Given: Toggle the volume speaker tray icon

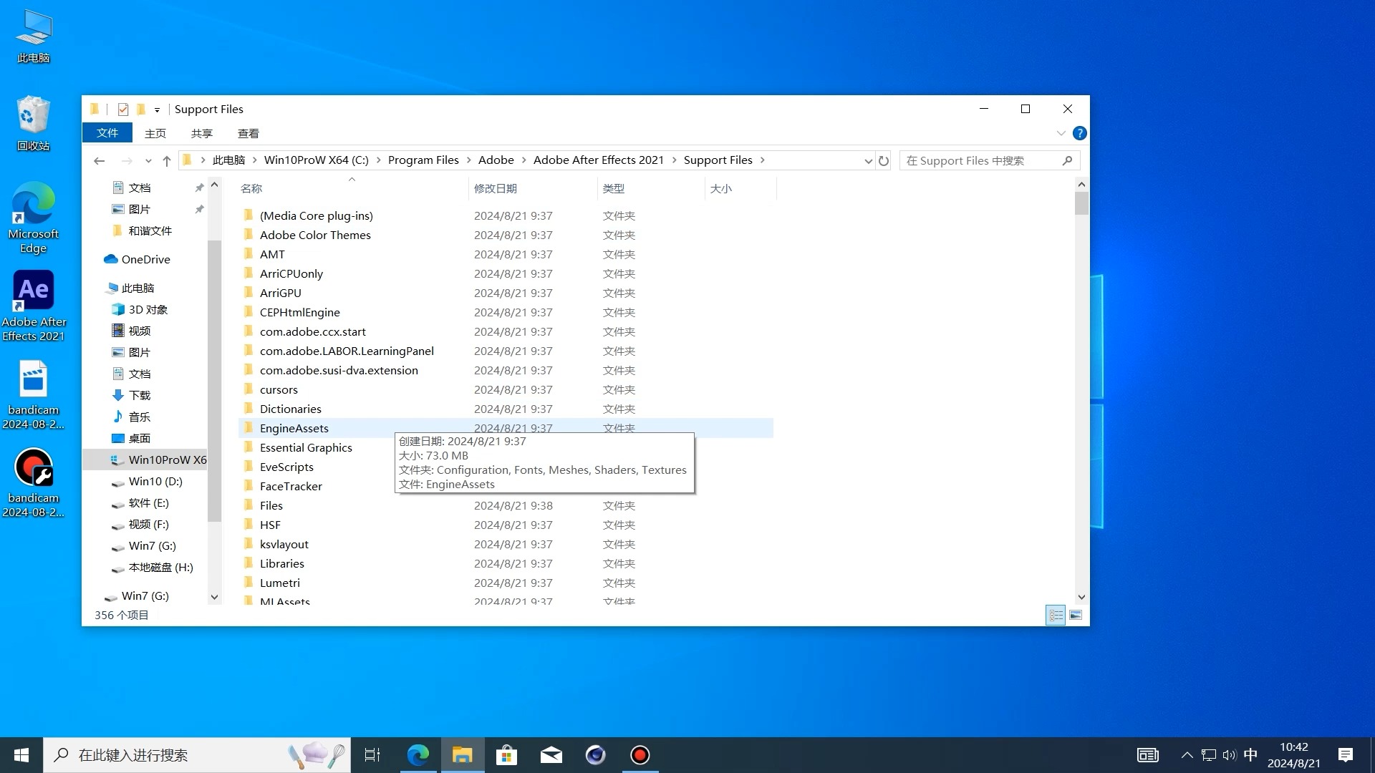Looking at the screenshot, I should 1230,755.
